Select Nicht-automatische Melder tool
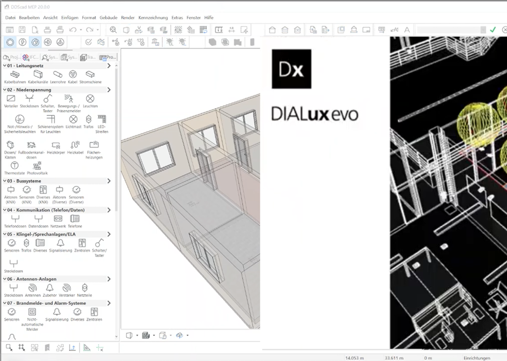 tap(32, 319)
